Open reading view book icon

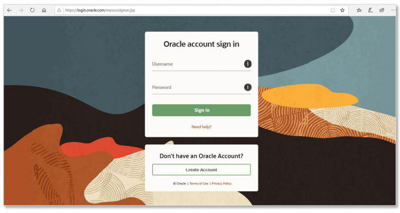333,10
